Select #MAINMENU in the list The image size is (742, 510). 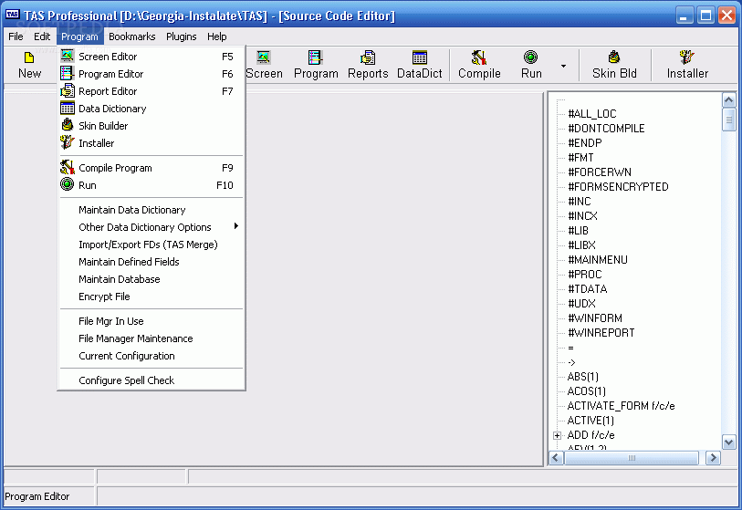598,260
